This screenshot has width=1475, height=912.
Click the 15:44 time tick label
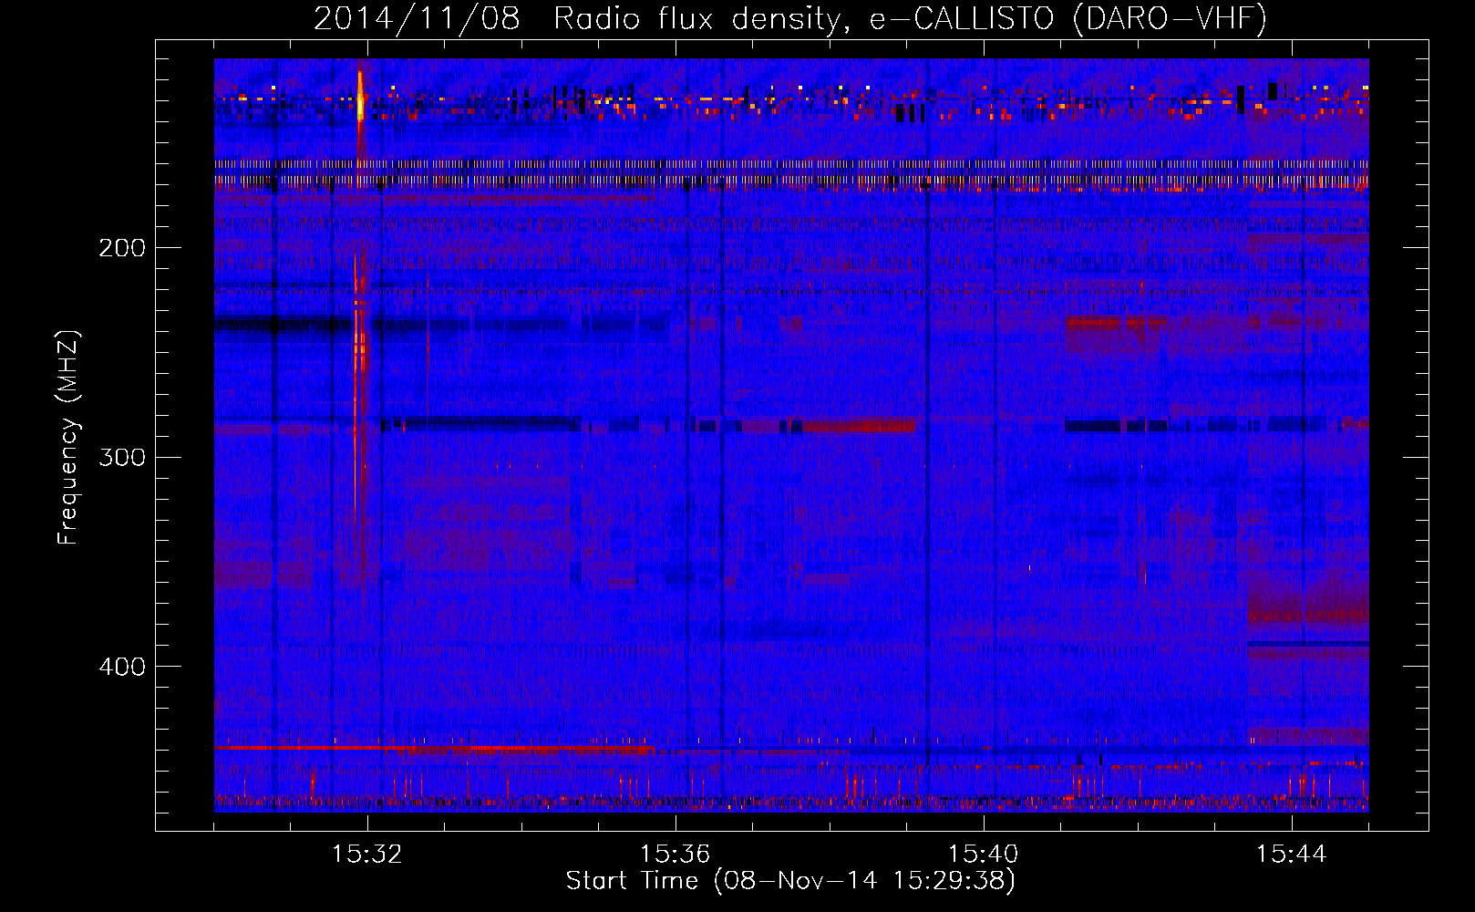click(1292, 855)
